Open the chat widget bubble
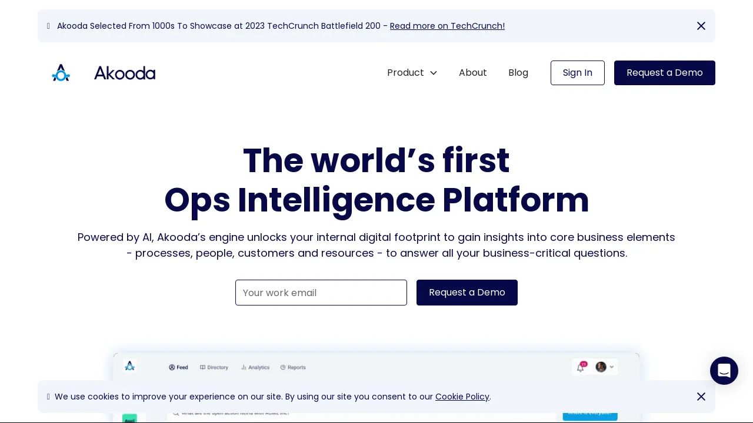753x423 pixels. point(724,371)
